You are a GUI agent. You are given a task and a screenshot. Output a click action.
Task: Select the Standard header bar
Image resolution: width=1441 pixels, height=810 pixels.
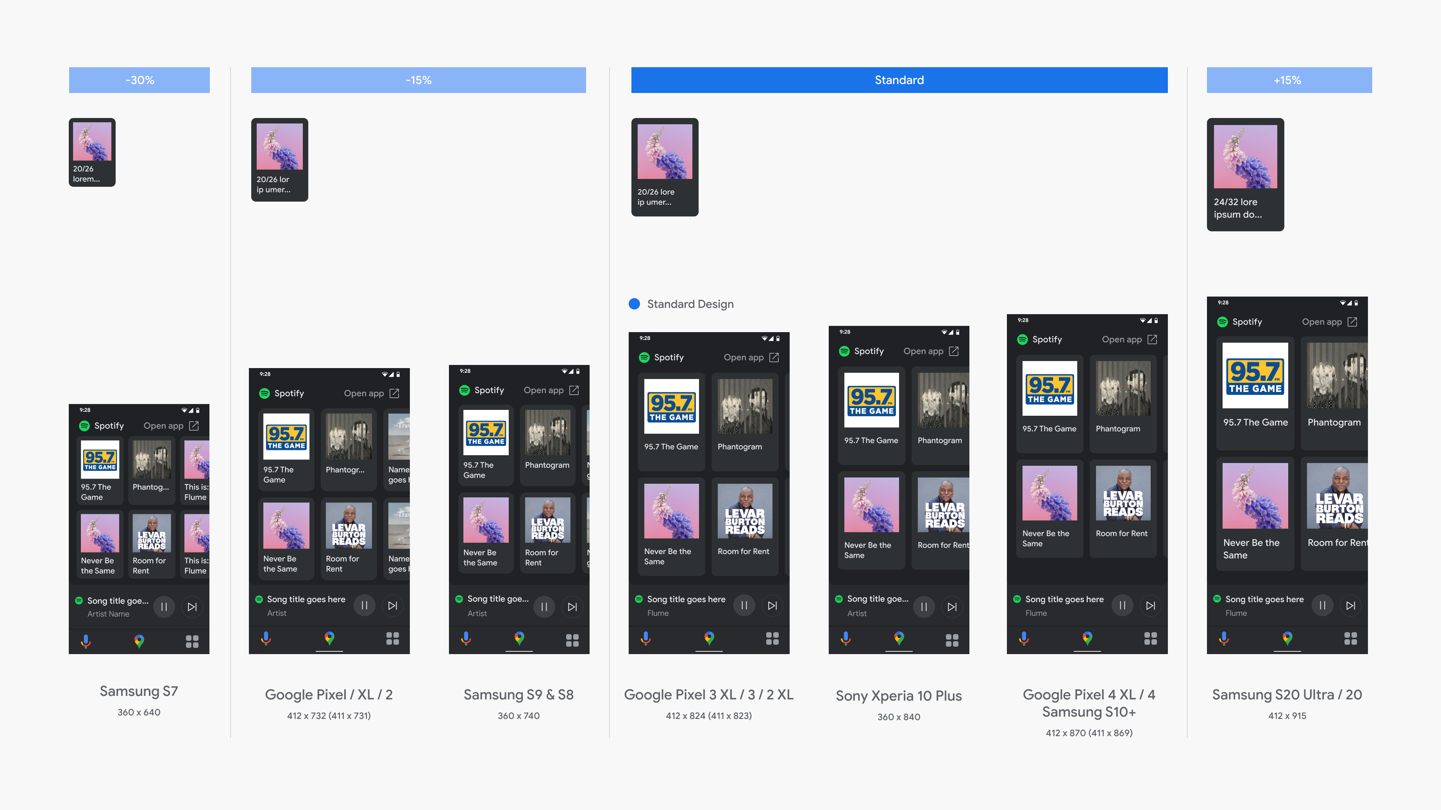click(899, 80)
